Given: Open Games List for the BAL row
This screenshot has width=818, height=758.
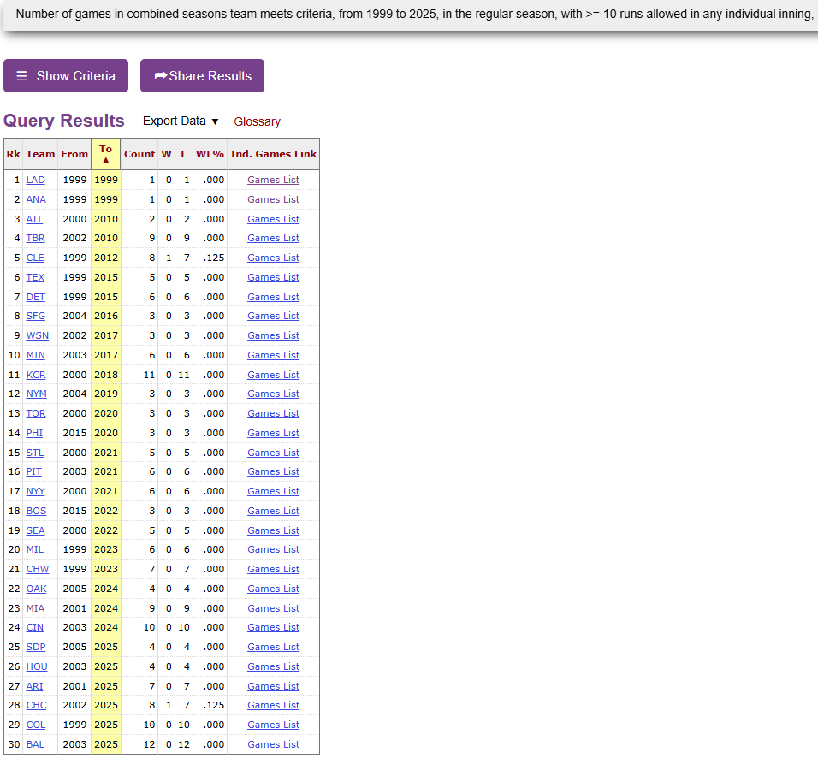Looking at the screenshot, I should click(x=273, y=744).
